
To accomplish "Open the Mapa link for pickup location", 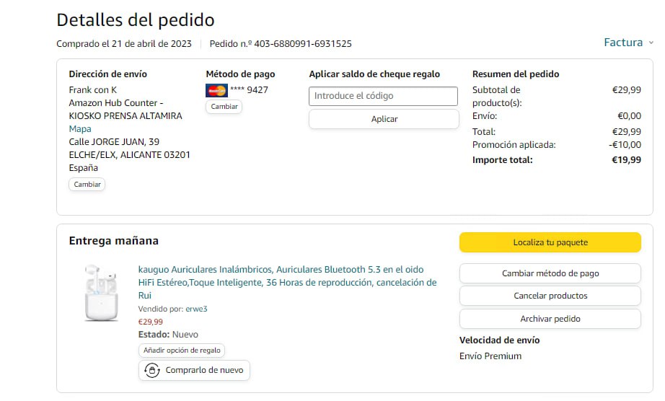I will (80, 129).
